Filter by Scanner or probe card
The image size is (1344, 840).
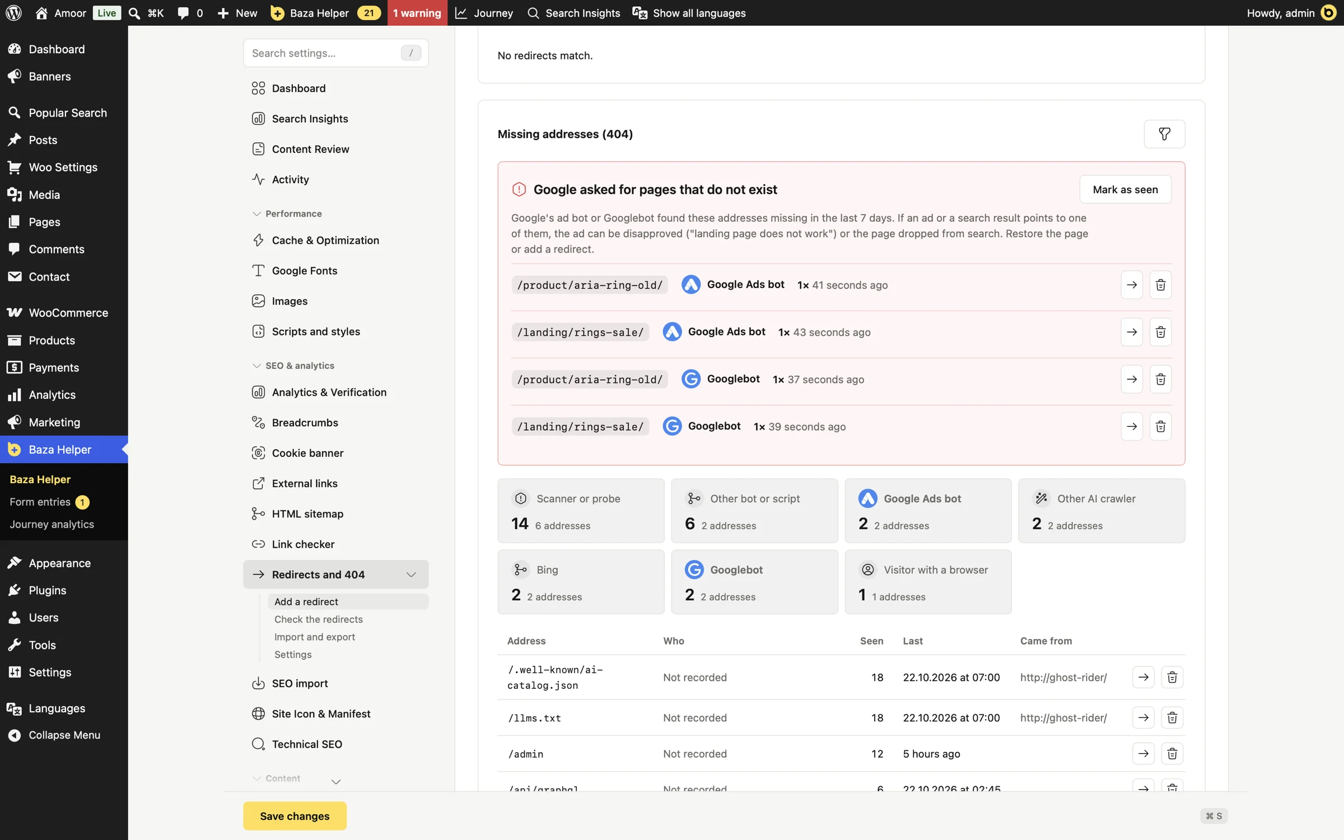coord(581,510)
